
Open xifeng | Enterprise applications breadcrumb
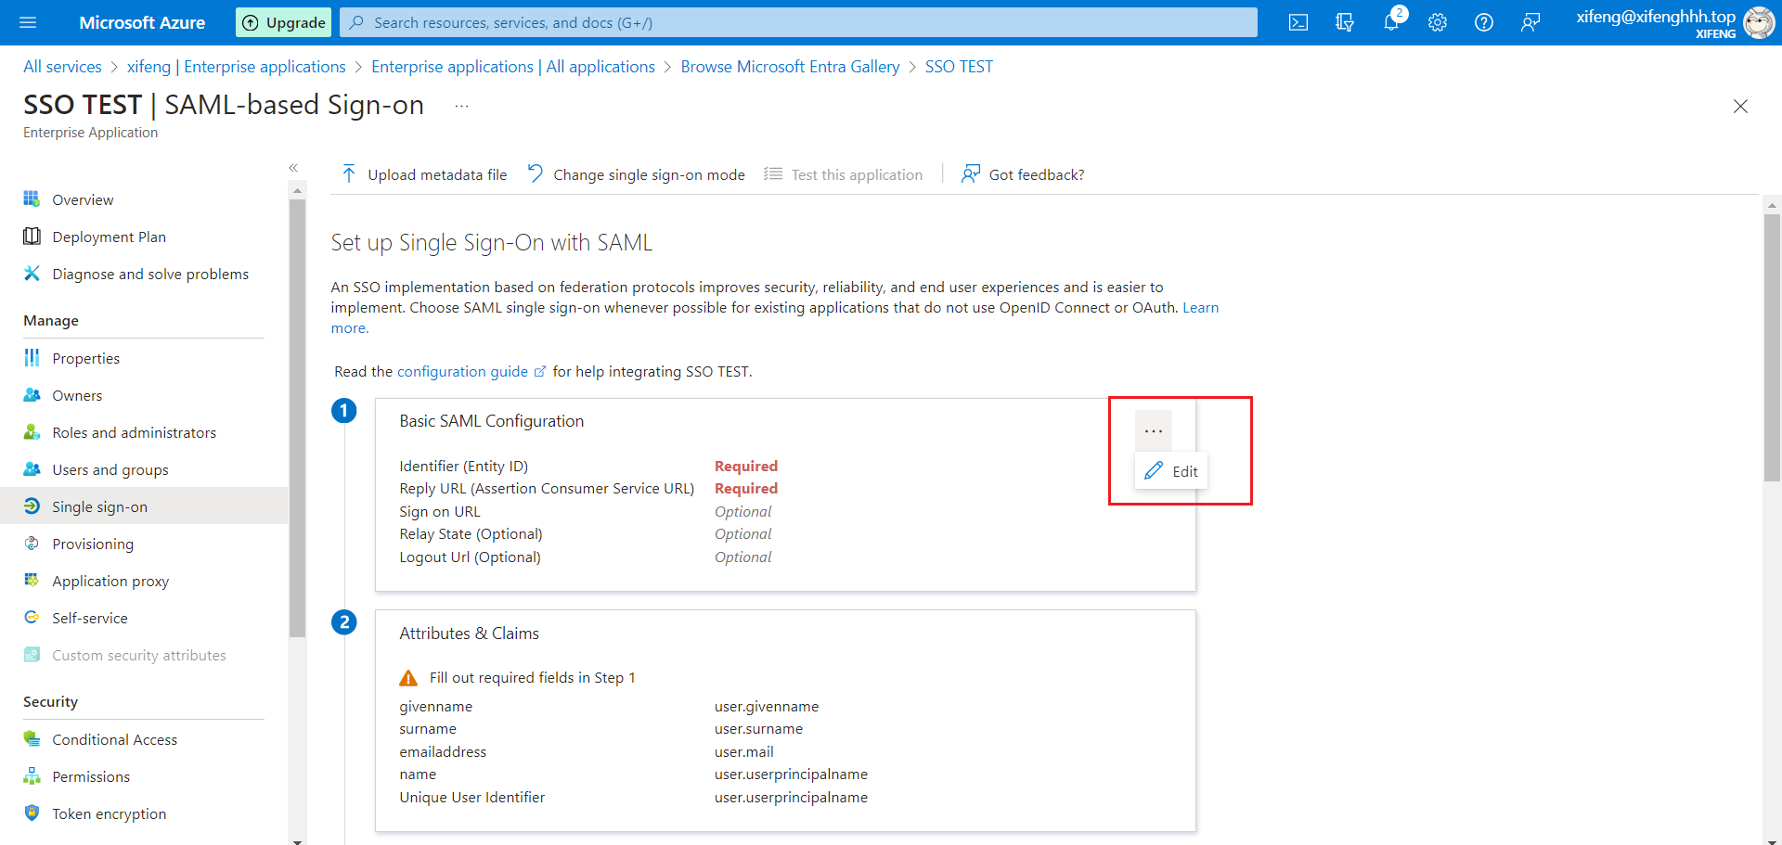[237, 67]
